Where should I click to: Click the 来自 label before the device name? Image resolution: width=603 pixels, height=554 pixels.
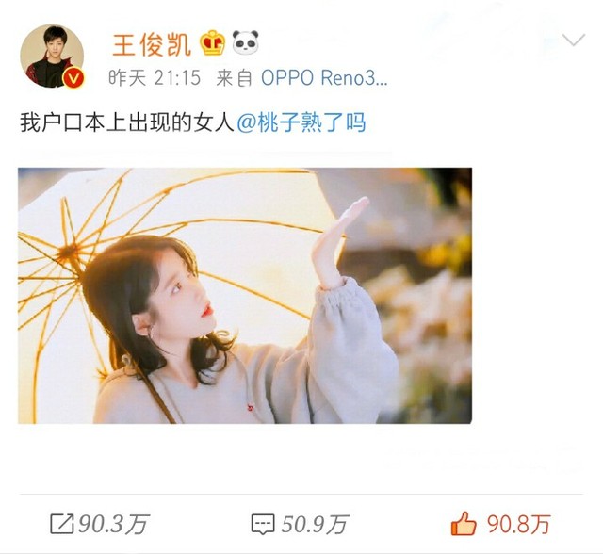coord(235,78)
